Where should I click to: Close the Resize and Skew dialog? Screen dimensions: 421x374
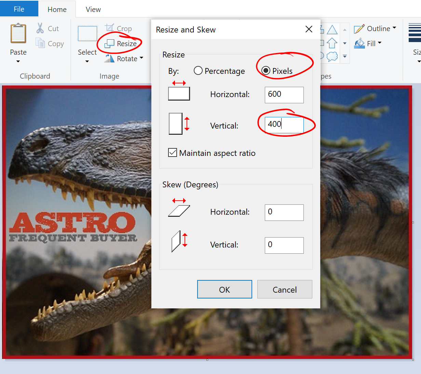[x=309, y=29]
